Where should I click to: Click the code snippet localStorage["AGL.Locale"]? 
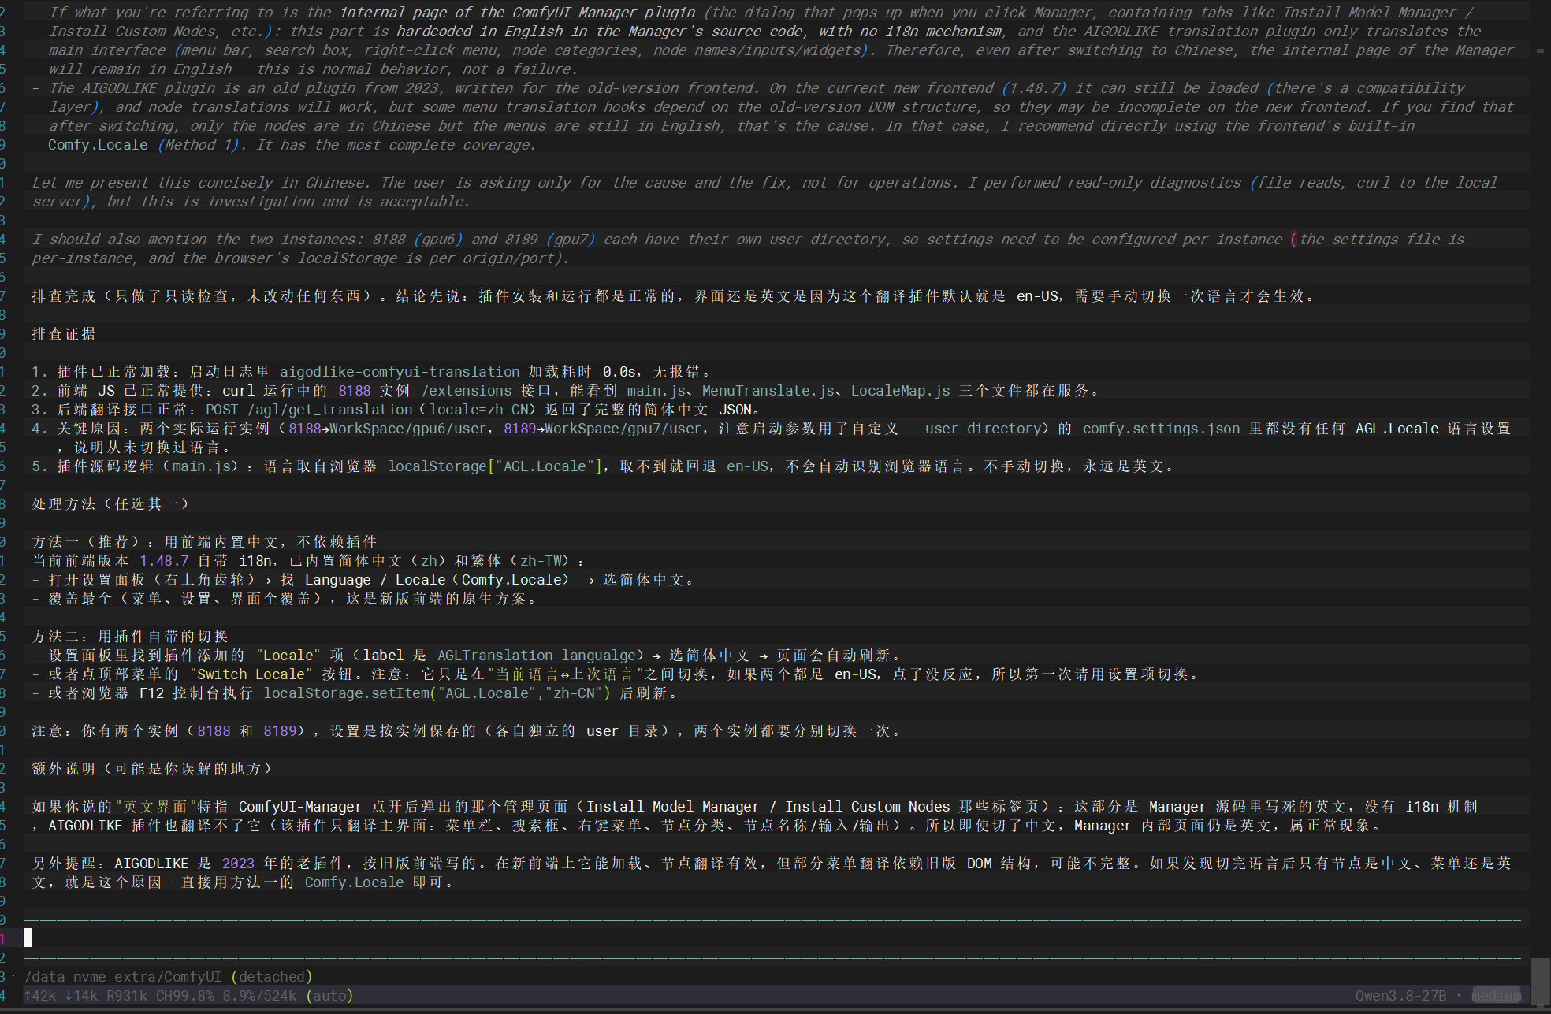[x=495, y=466]
